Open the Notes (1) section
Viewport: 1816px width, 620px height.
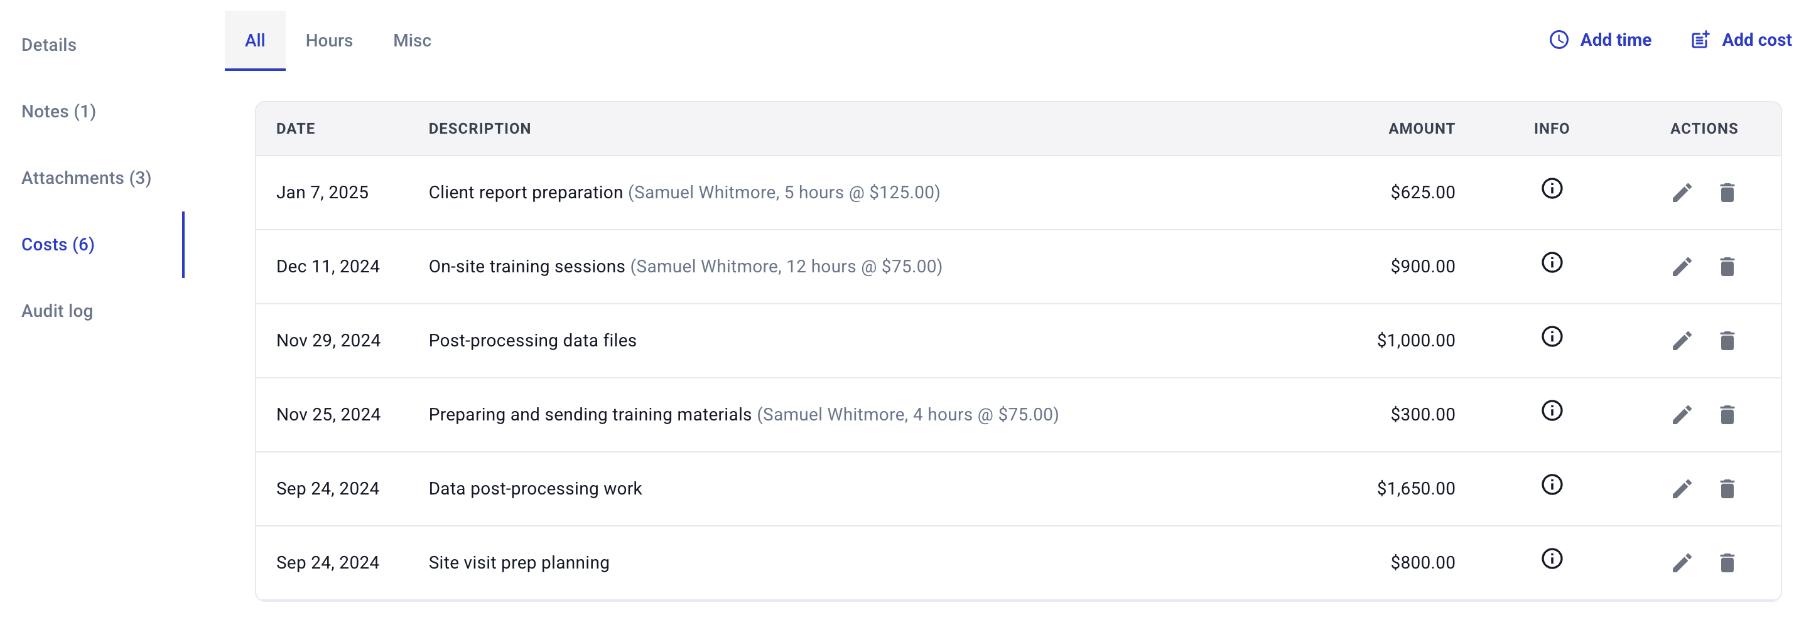tap(58, 111)
